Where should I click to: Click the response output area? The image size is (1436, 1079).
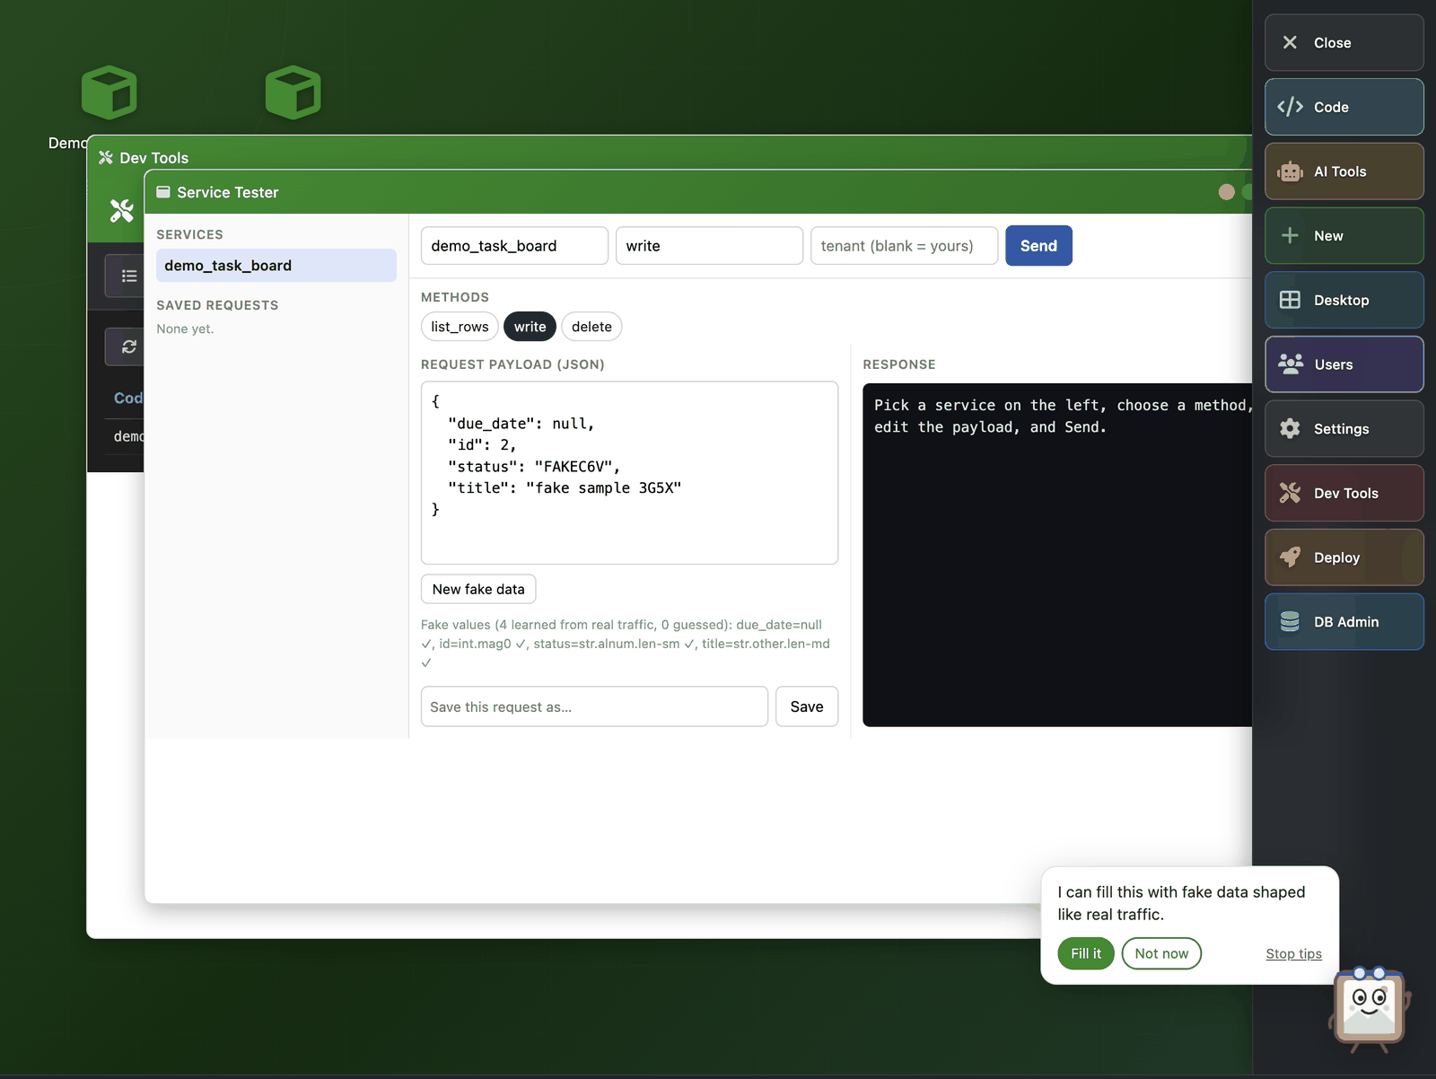point(1057,555)
